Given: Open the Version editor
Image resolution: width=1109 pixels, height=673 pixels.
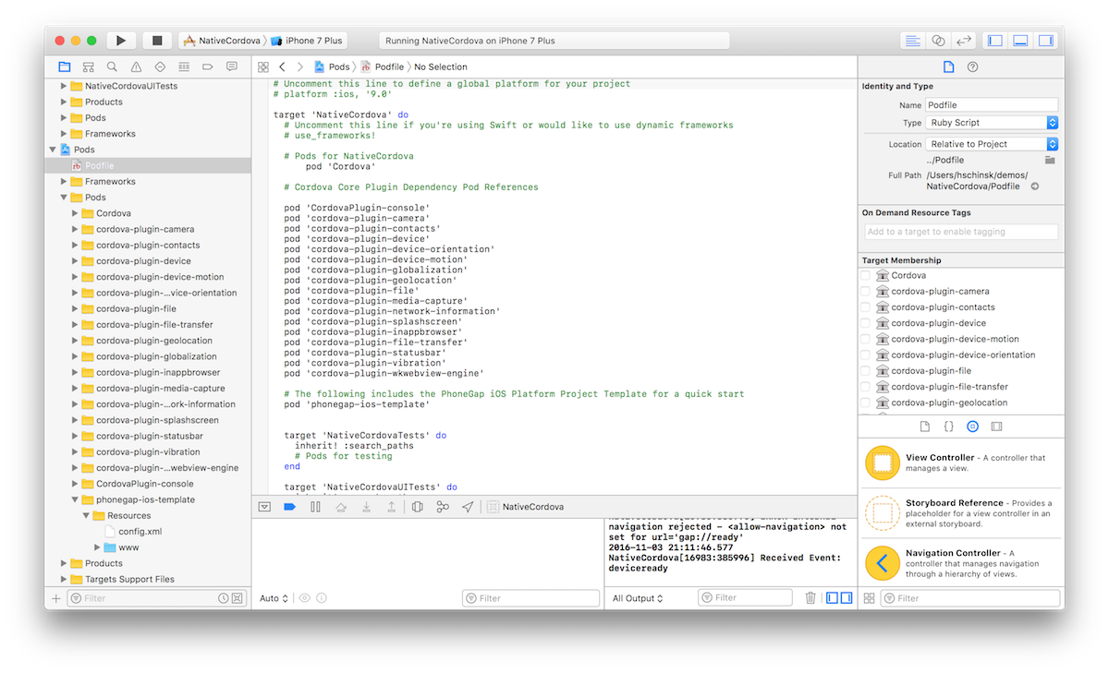Looking at the screenshot, I should coord(964,41).
